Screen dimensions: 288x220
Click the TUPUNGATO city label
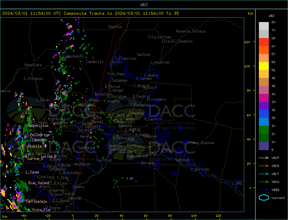pyautogui.click(x=57, y=170)
